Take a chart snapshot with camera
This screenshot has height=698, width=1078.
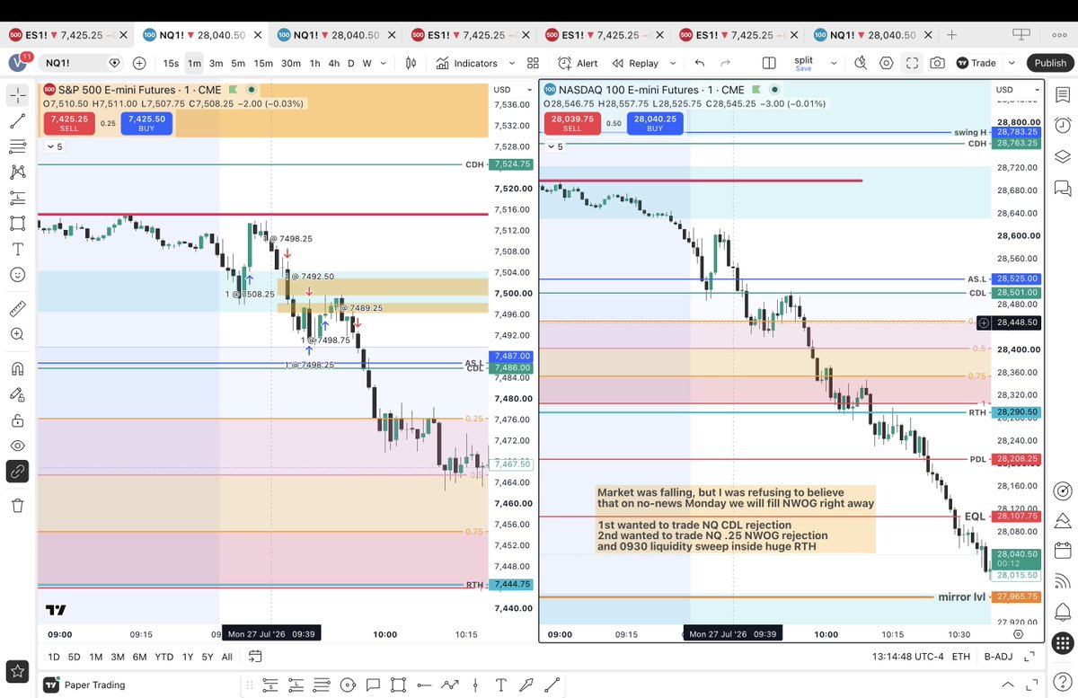coord(937,63)
